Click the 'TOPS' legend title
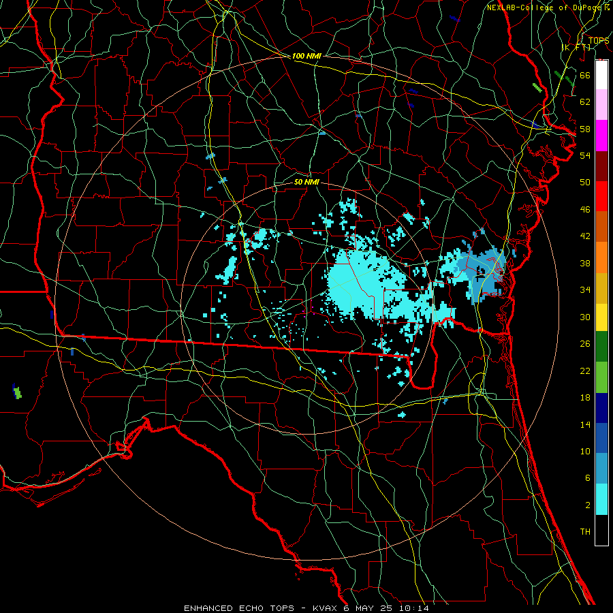613x613 pixels. [599, 41]
